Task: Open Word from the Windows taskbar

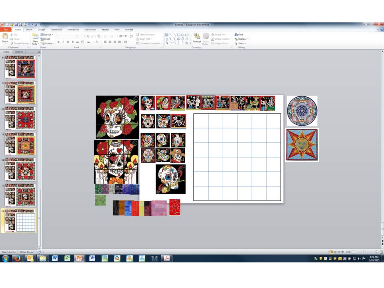Action: tap(55, 258)
